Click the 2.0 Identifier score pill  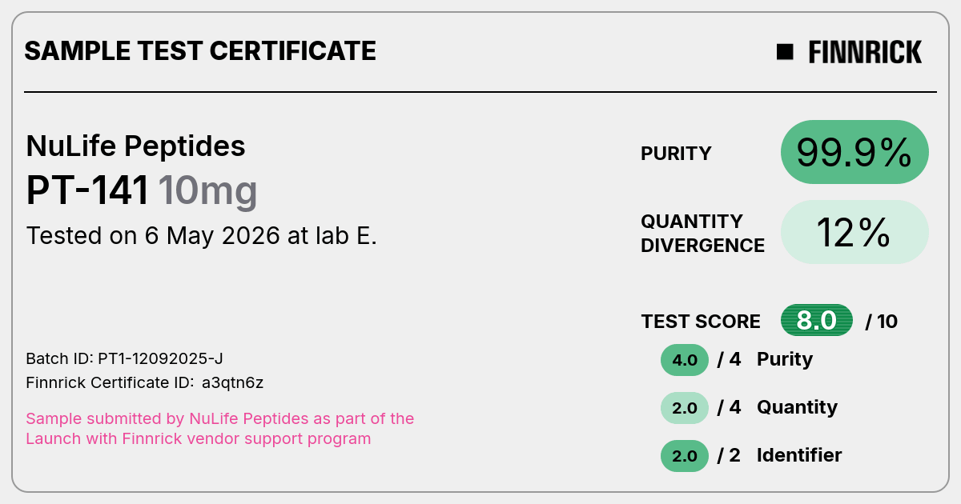click(685, 456)
